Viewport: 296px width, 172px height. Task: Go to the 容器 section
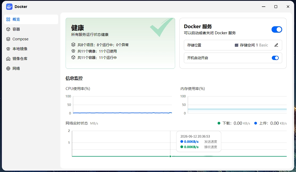click(x=31, y=29)
